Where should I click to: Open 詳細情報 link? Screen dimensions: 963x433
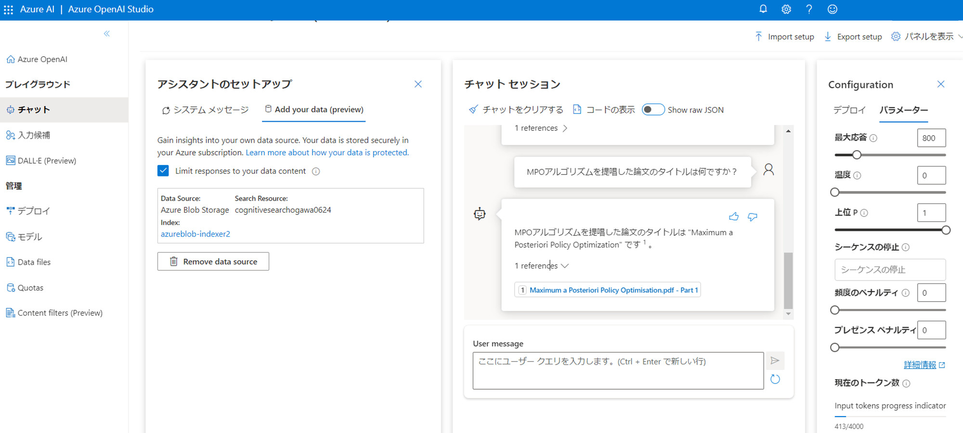(924, 365)
